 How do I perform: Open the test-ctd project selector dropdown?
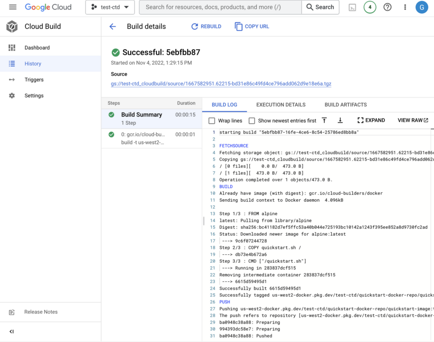(110, 7)
